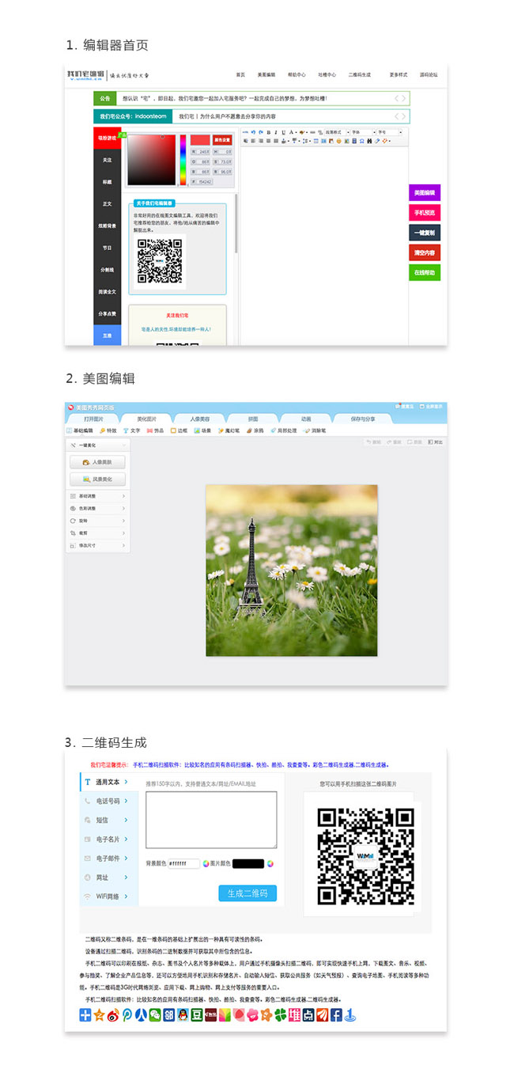This screenshot has width=514, height=1069.
Task: Click the red 颜色设置 button
Action: coord(221,140)
